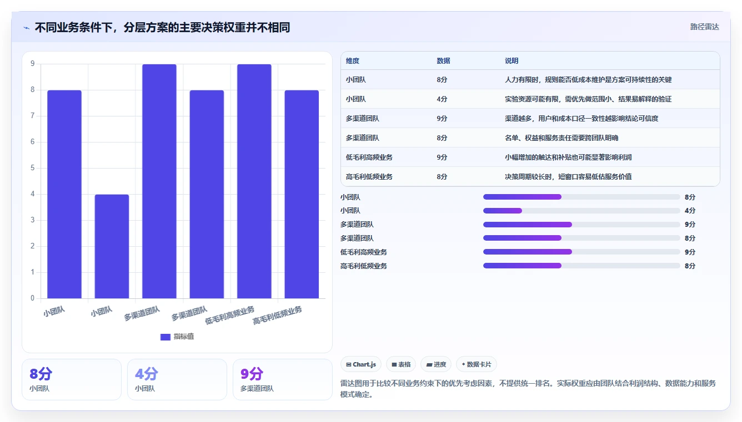Click the blue wave icon before the title

[26, 28]
